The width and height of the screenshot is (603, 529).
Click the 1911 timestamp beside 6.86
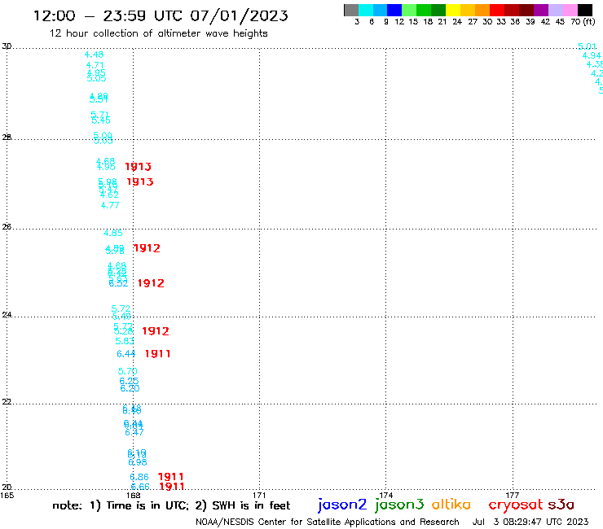(x=171, y=477)
